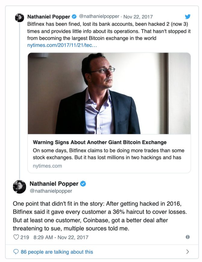
Task: Expand conversation with the right chevron arrow
Action: [188, 252]
